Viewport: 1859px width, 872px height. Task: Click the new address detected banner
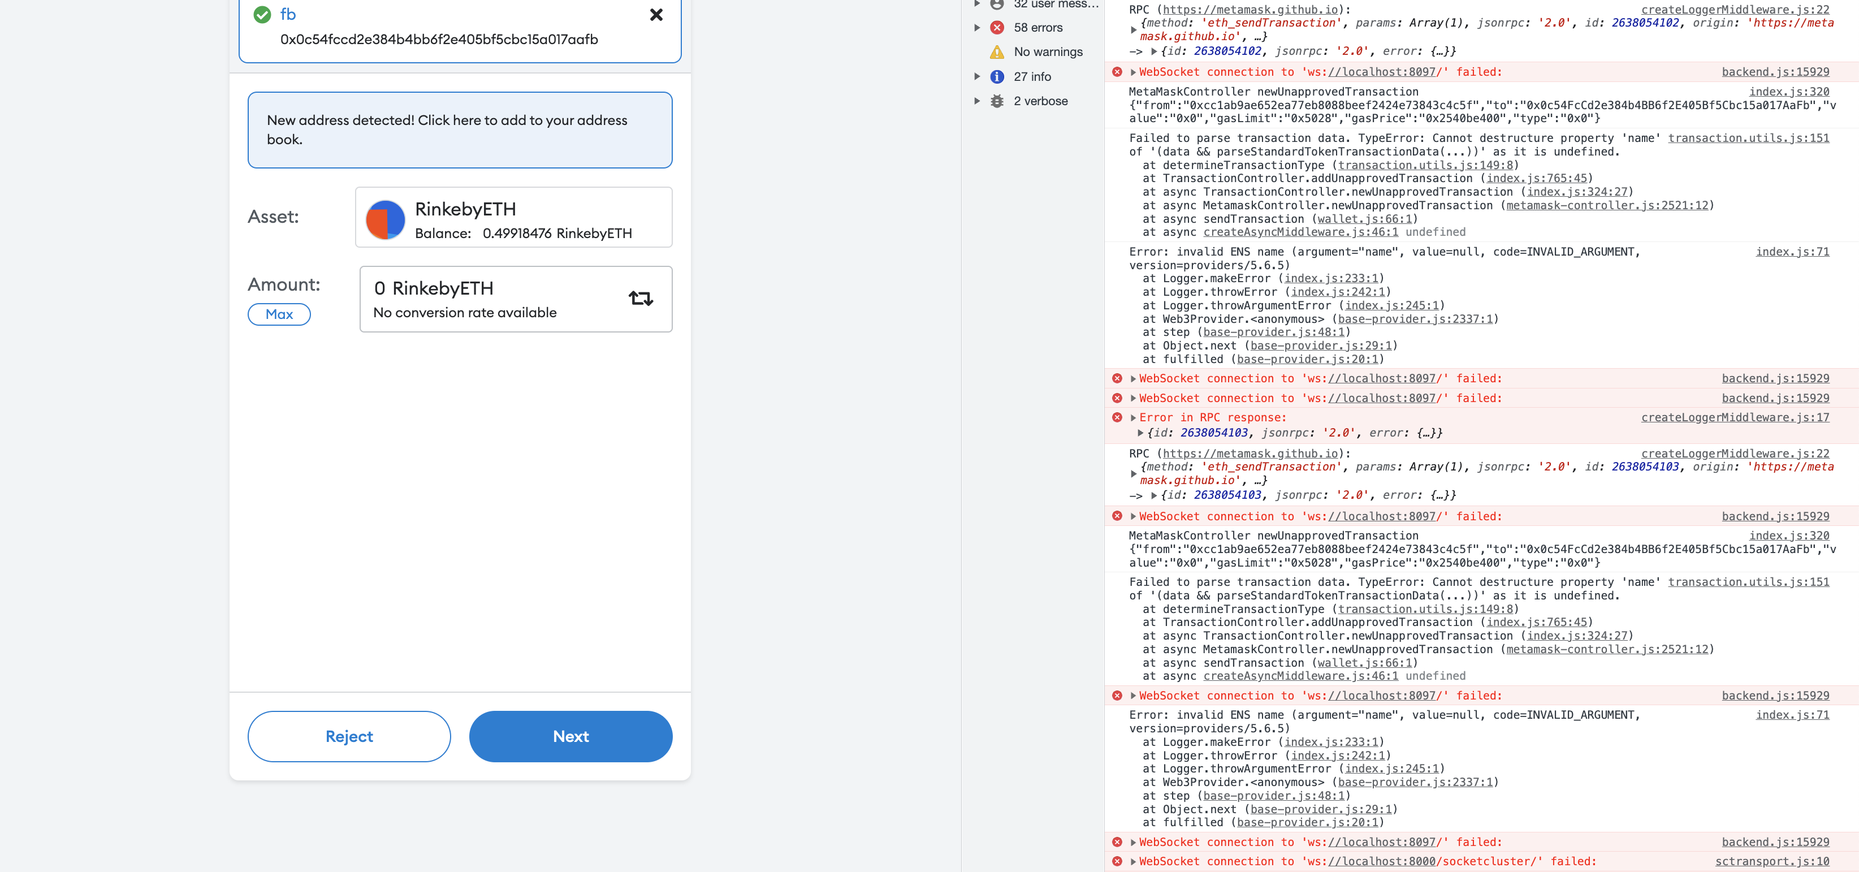point(460,130)
